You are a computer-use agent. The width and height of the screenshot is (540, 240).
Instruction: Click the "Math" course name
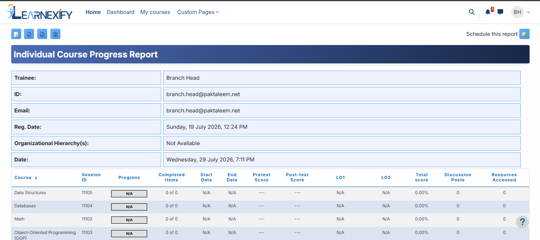pyautogui.click(x=20, y=219)
